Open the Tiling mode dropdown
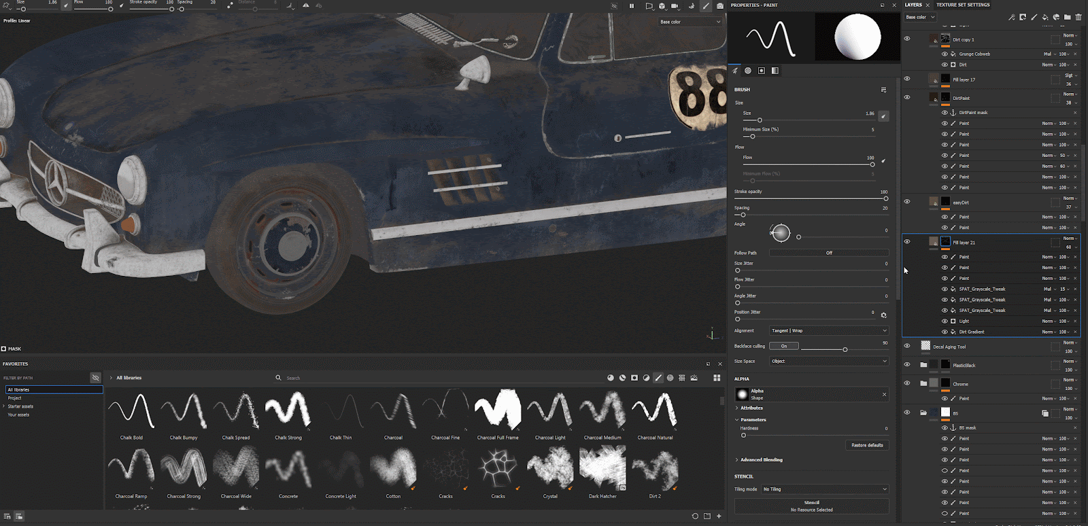The image size is (1088, 526). point(824,489)
